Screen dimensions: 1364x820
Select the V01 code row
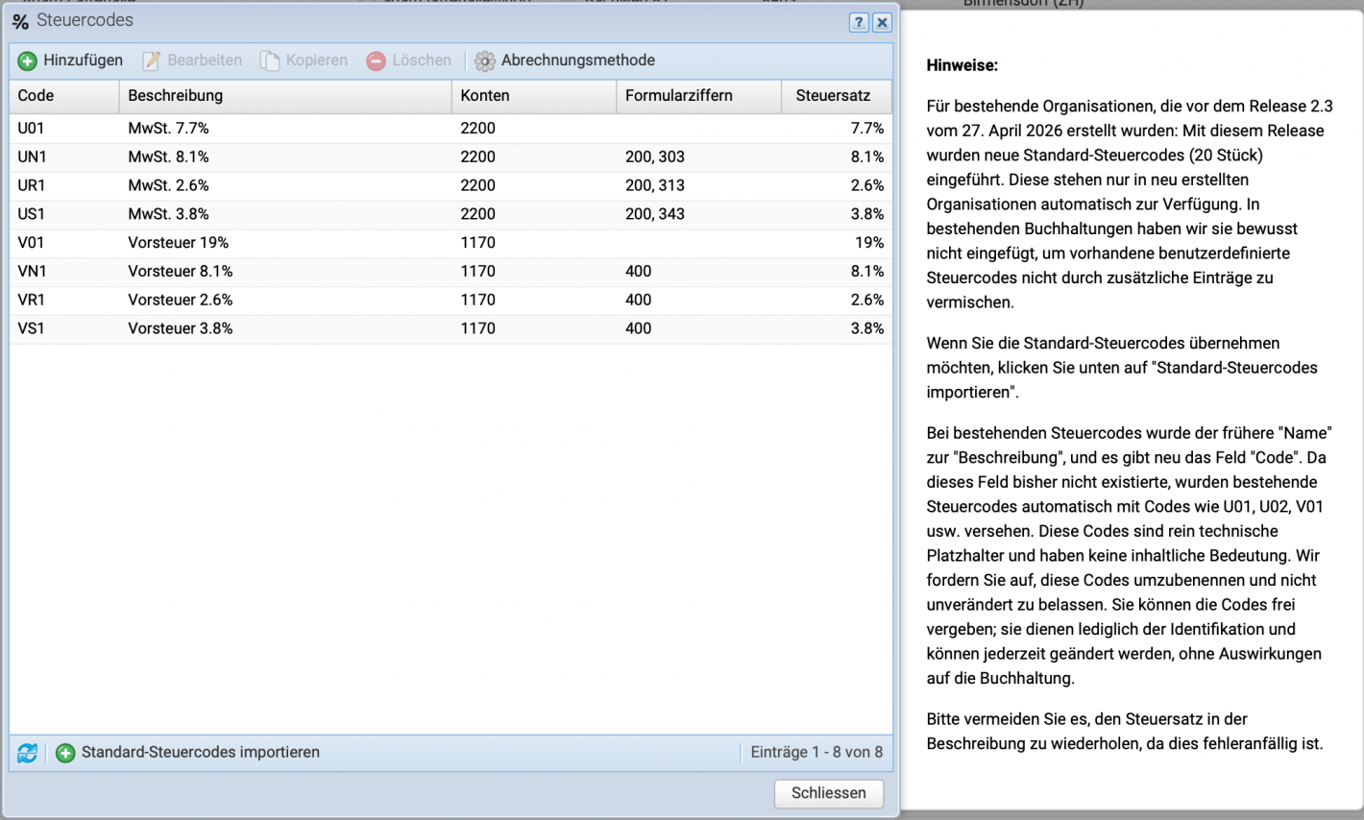[x=451, y=243]
